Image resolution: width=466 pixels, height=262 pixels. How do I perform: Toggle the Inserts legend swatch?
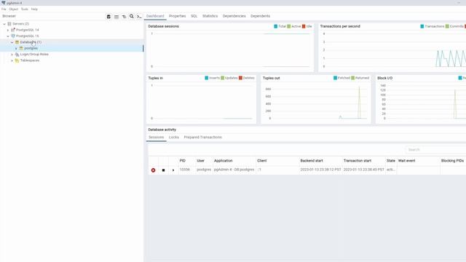click(207, 78)
